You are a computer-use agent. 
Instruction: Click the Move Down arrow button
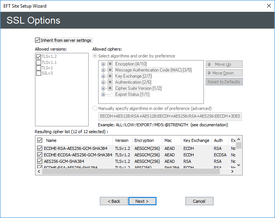[224, 73]
